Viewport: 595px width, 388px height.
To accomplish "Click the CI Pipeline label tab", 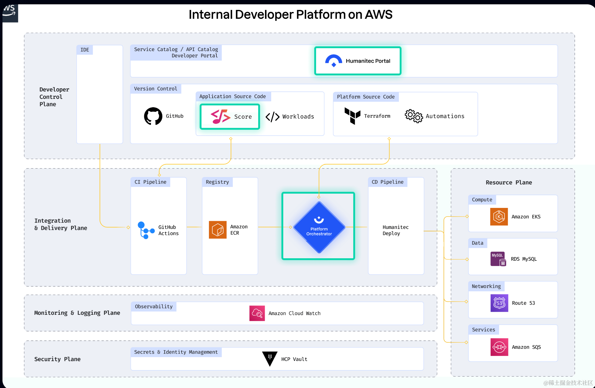I will pyautogui.click(x=150, y=182).
